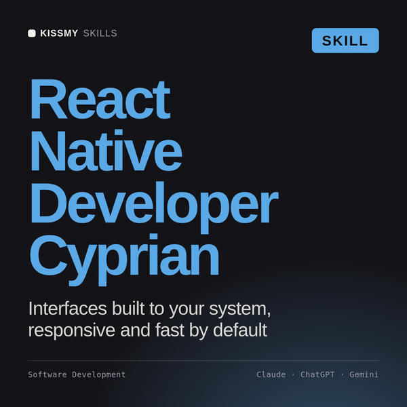Click the Claude label in the footer
This screenshot has width=407, height=407.
click(271, 374)
